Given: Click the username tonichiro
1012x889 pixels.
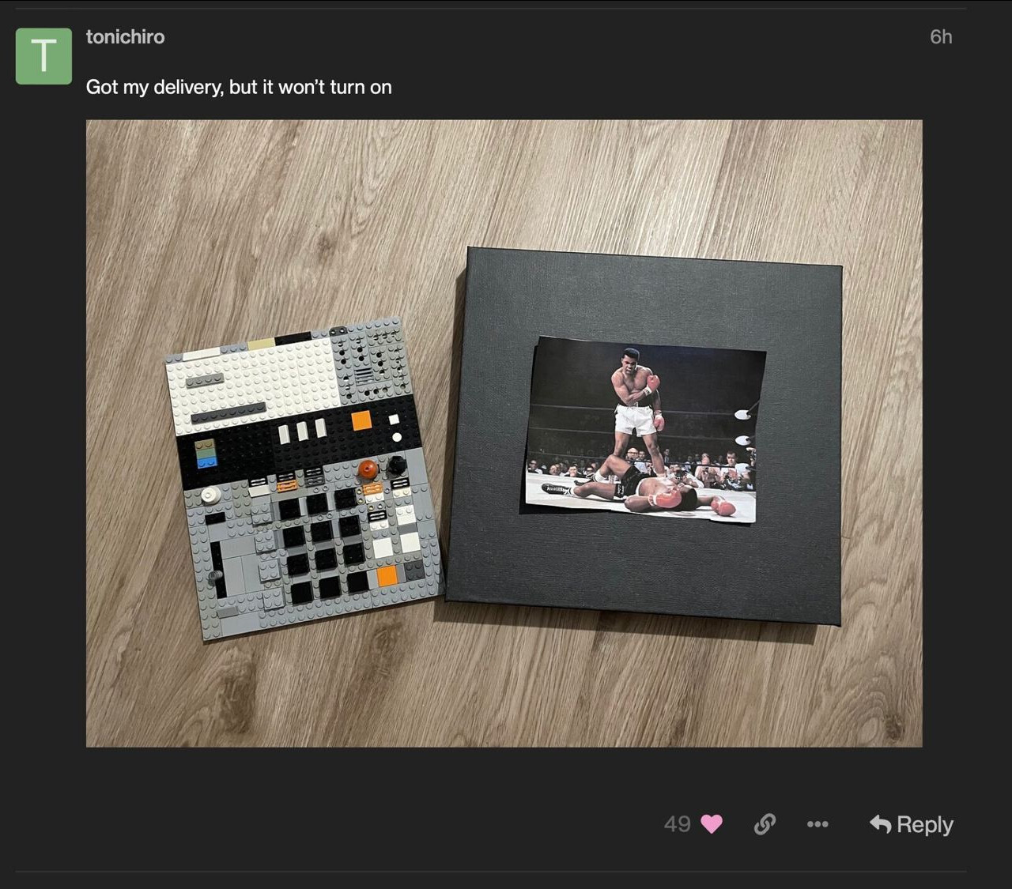Looking at the screenshot, I should coord(125,37).
